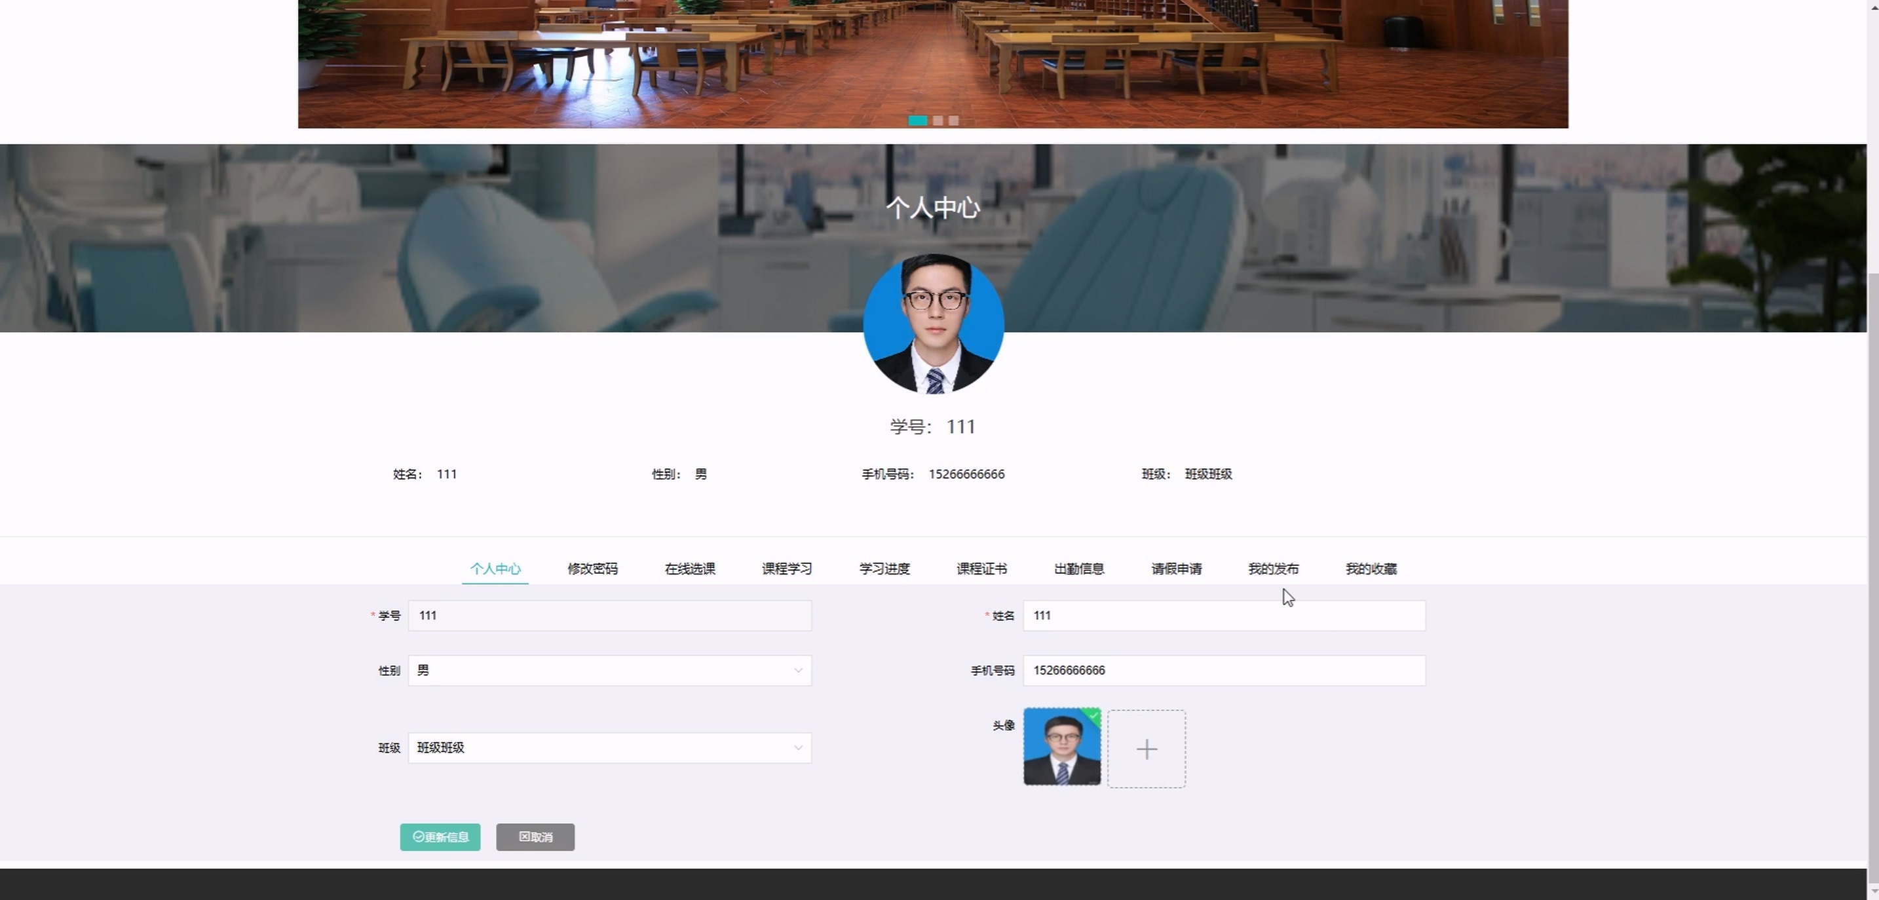Expand the 性别 dropdown arrow

[798, 671]
